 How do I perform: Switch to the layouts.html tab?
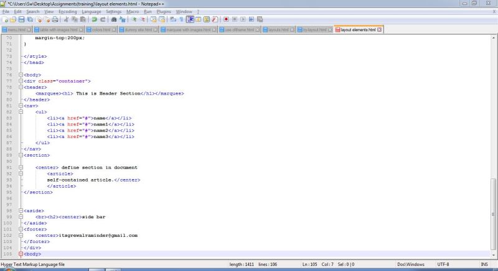278,30
